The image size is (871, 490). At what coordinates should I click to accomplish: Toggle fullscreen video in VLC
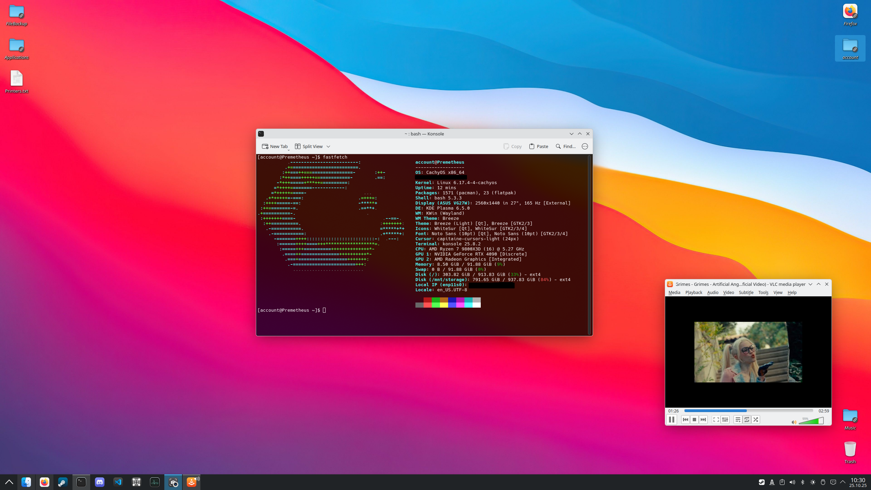click(x=716, y=420)
